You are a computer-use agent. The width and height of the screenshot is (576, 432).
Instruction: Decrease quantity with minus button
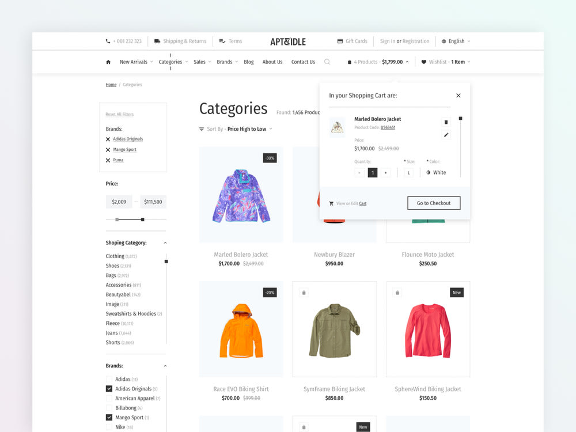tap(359, 173)
